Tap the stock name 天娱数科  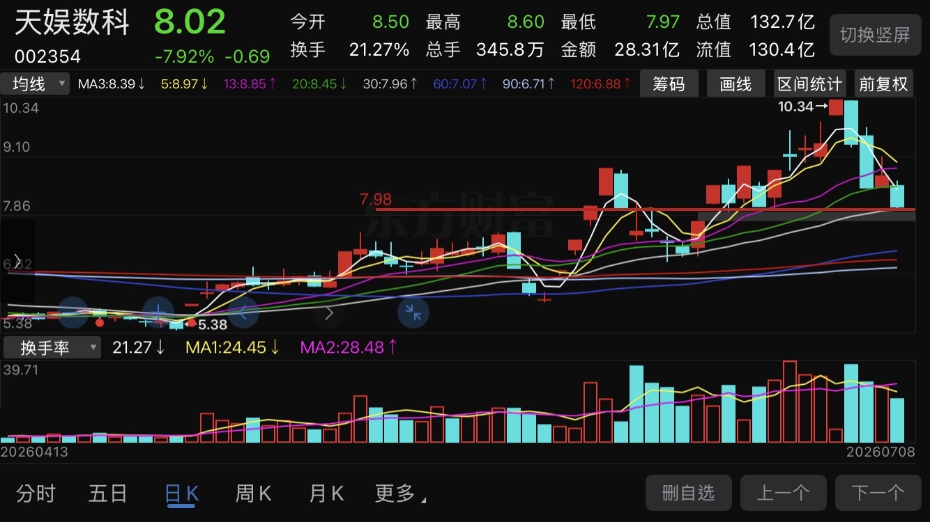[73, 22]
